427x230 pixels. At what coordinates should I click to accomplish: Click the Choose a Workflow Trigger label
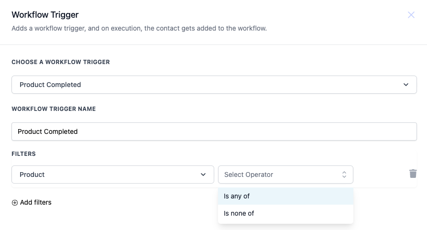coord(61,62)
